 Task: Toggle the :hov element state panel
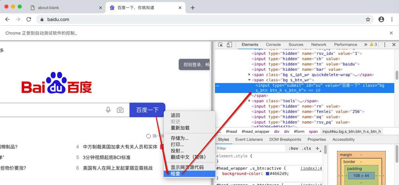click(x=293, y=148)
